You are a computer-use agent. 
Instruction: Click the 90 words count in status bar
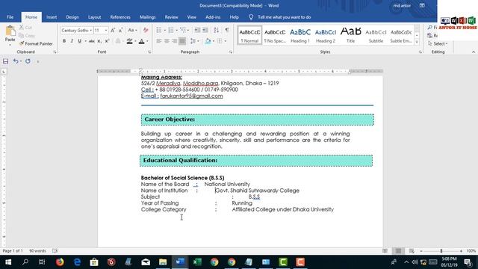pyautogui.click(x=37, y=251)
